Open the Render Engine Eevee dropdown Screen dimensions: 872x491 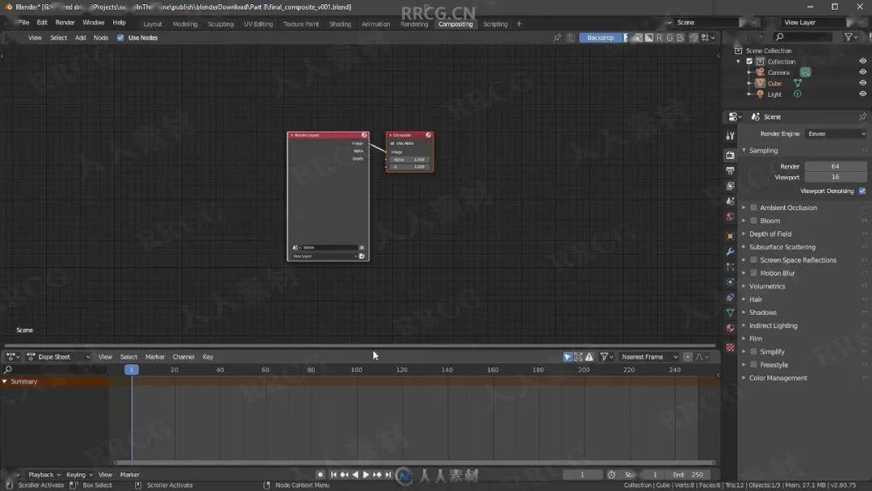pos(836,133)
